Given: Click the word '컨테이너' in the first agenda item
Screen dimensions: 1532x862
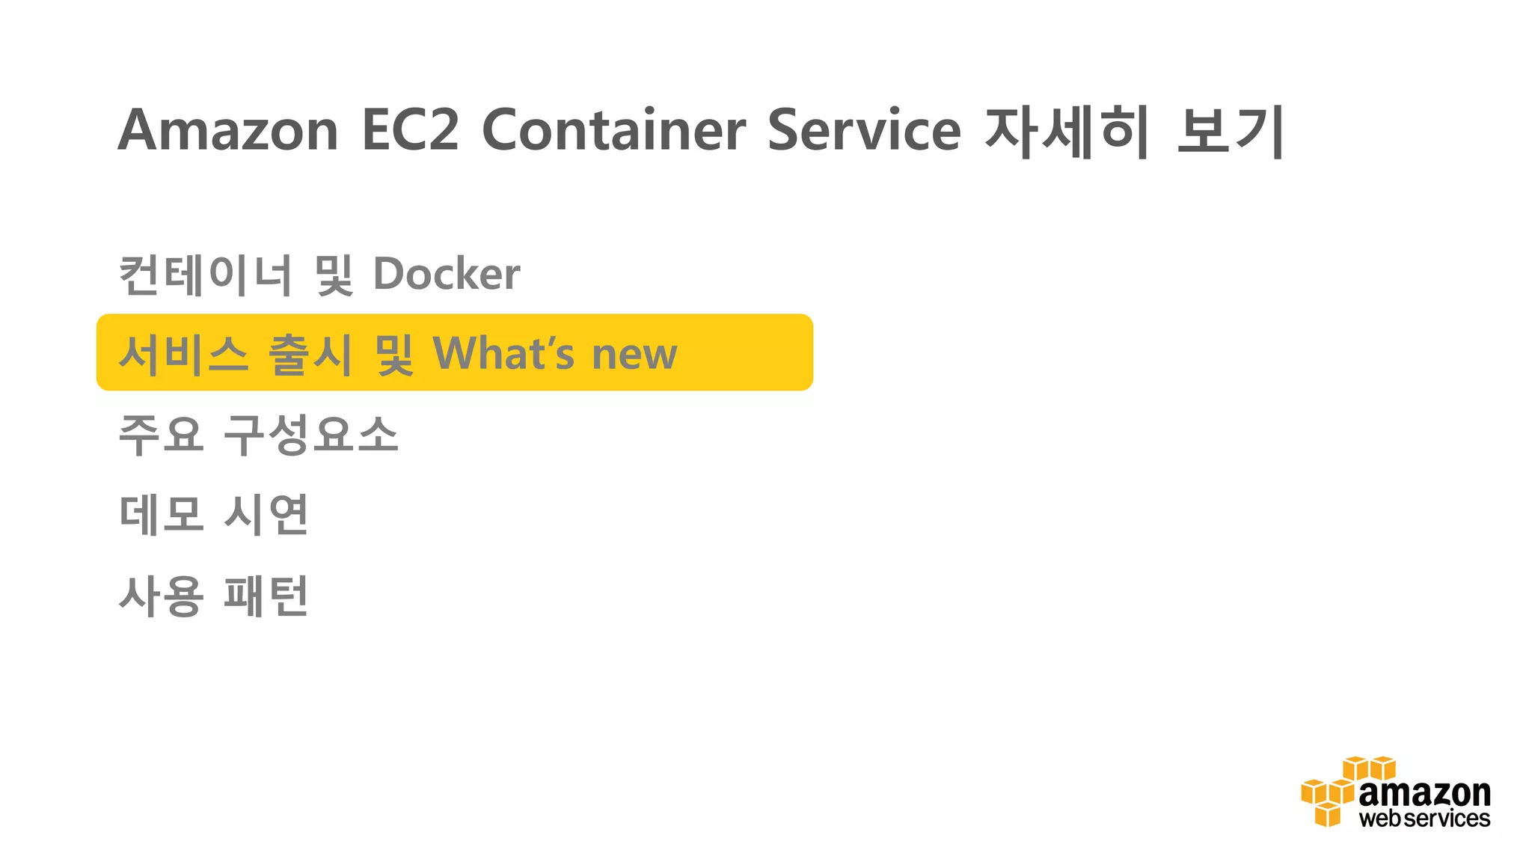Looking at the screenshot, I should click(x=205, y=274).
